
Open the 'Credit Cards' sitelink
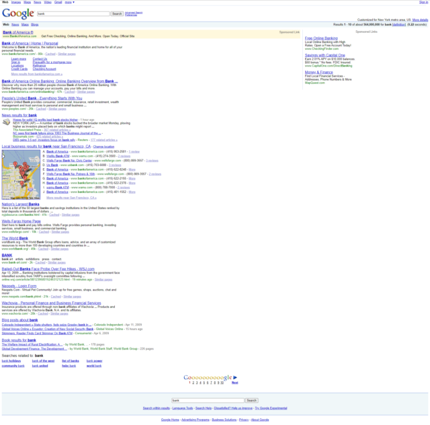(19, 69)
